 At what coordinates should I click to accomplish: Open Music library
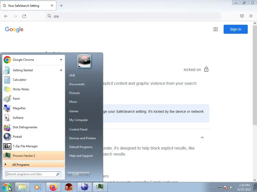73,102
